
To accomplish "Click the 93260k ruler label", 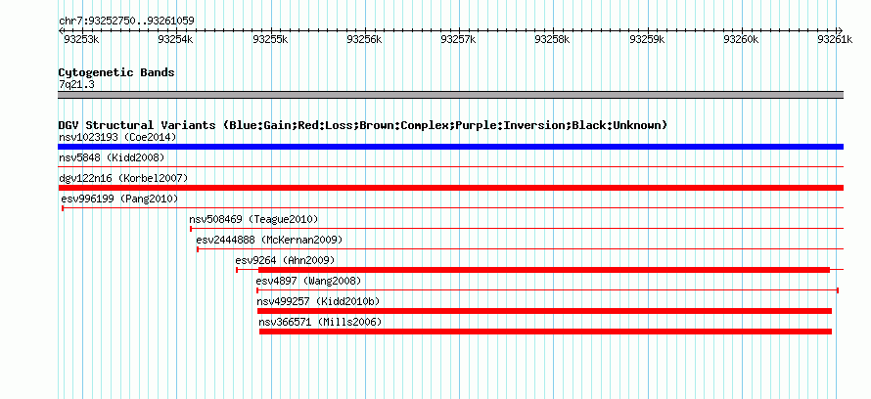I will (x=741, y=39).
